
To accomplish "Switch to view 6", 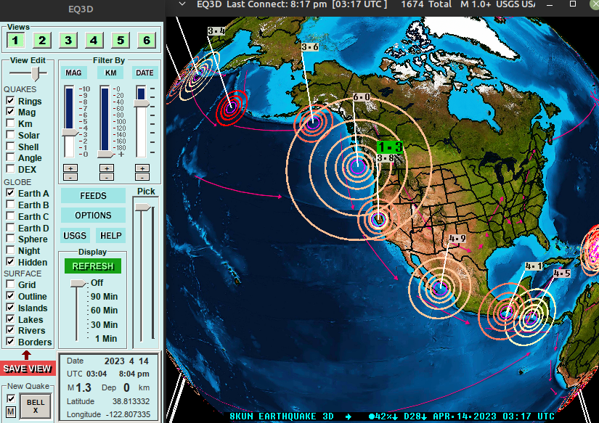I will [147, 41].
